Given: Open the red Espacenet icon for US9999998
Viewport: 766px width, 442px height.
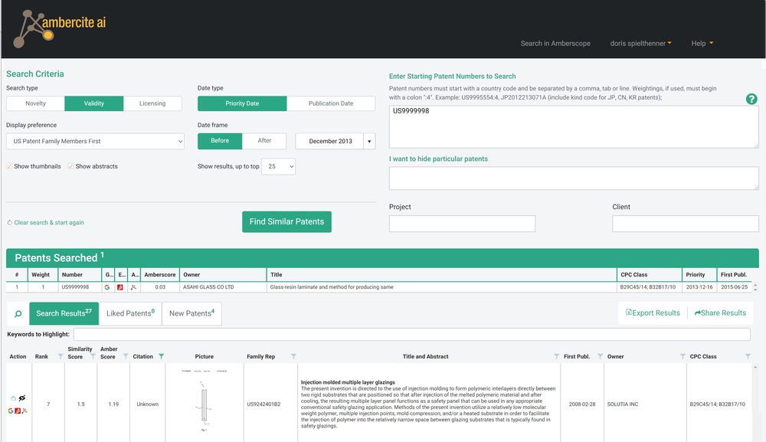Looking at the screenshot, I should click(x=120, y=287).
